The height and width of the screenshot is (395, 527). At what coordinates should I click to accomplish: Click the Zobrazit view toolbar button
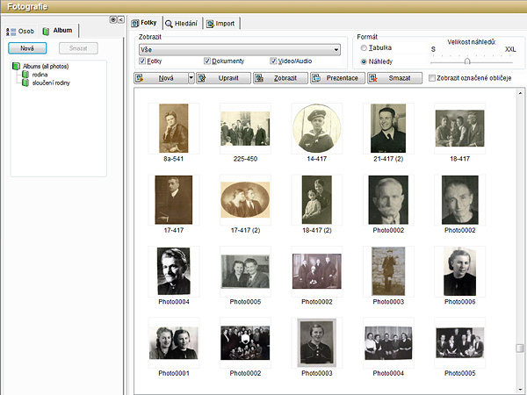click(281, 78)
